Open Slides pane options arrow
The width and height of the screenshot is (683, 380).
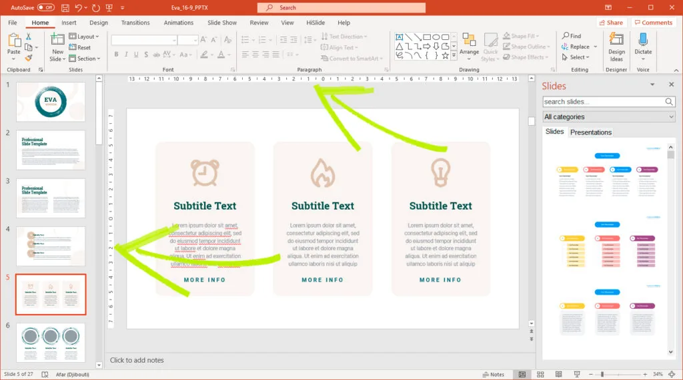652,85
